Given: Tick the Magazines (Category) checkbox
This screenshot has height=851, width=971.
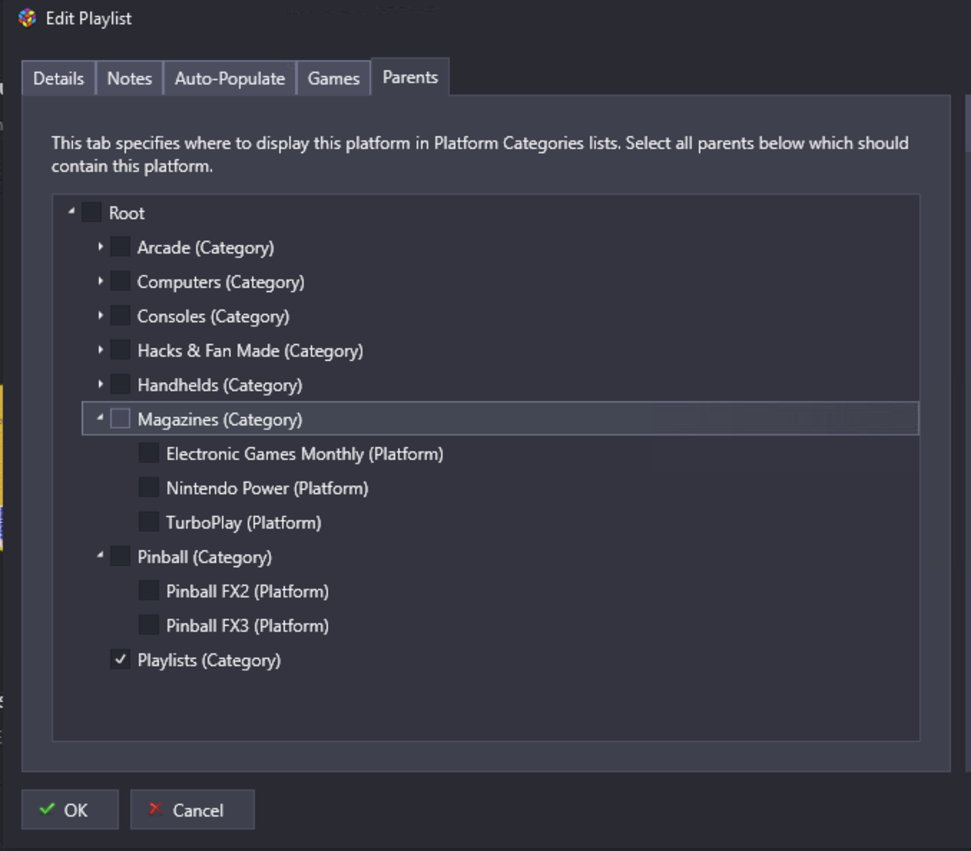Looking at the screenshot, I should pos(120,419).
